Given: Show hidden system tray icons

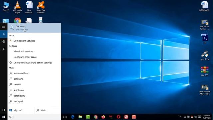Looking at the screenshot, I should 181,117.
